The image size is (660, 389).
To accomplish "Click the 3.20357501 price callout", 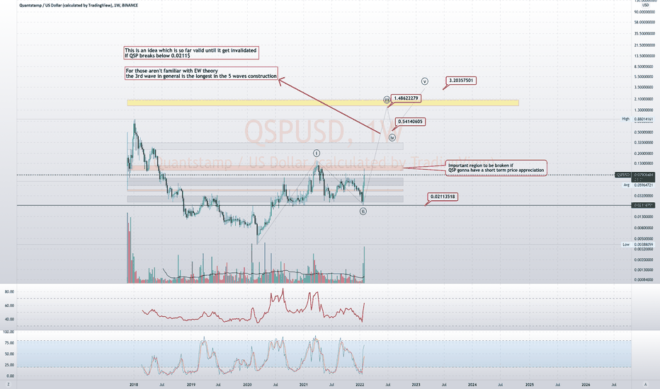I will 461,81.
